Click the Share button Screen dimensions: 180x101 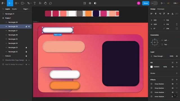146,3
